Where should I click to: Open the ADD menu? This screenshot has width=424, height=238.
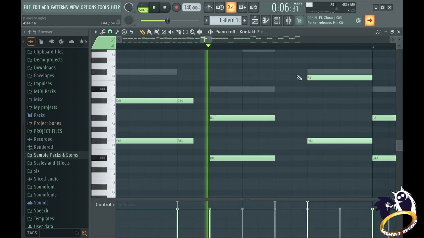click(x=45, y=7)
